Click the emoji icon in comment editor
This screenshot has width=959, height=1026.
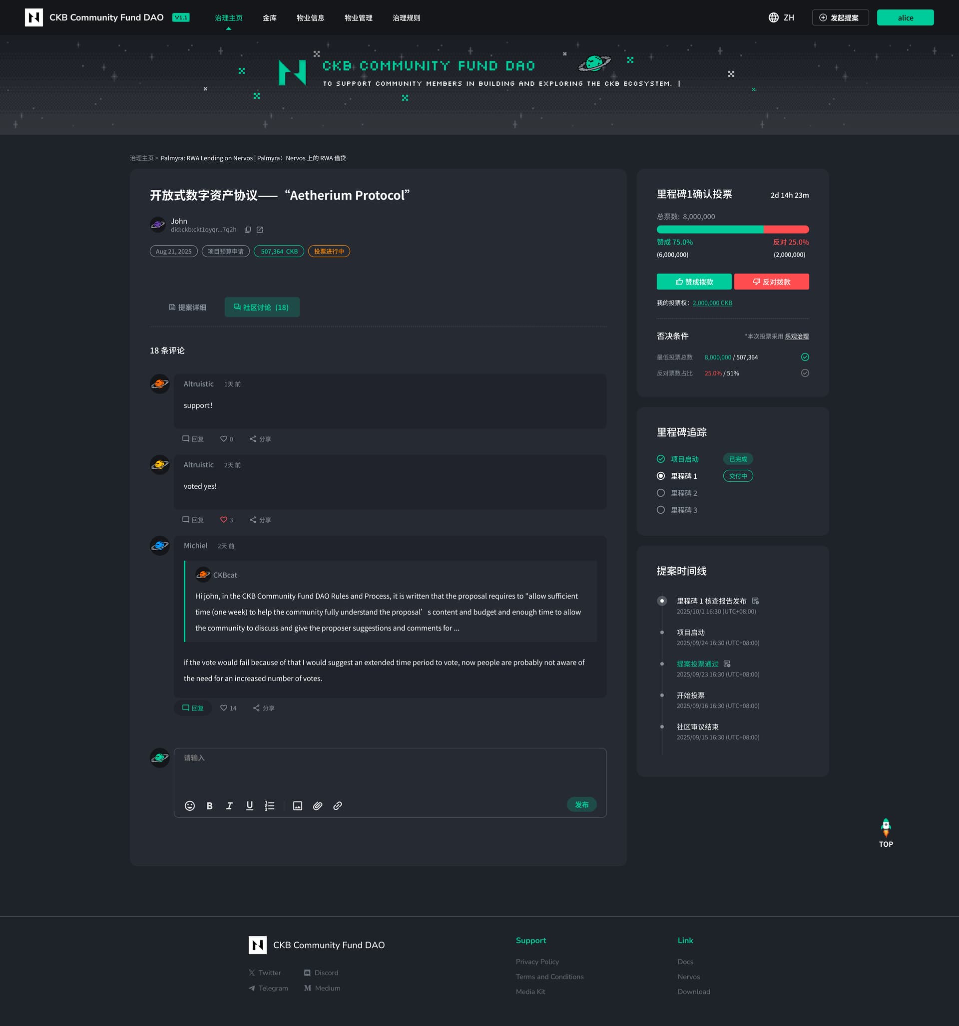(189, 806)
